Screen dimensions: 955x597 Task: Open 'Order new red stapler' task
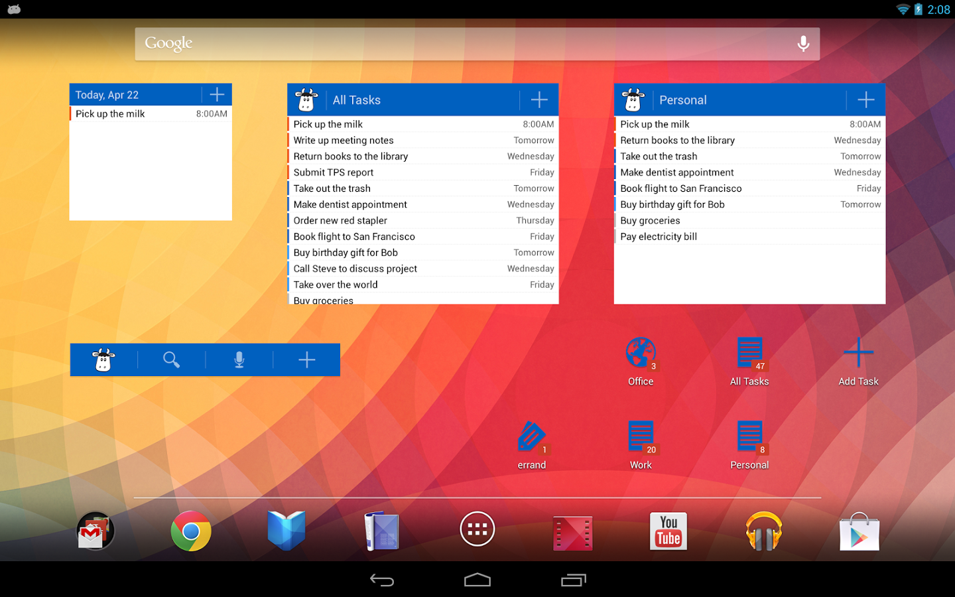coord(423,220)
